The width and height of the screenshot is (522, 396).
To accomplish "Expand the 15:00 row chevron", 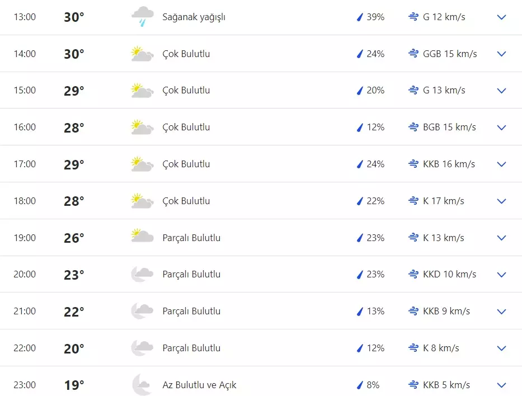I will [x=501, y=91].
